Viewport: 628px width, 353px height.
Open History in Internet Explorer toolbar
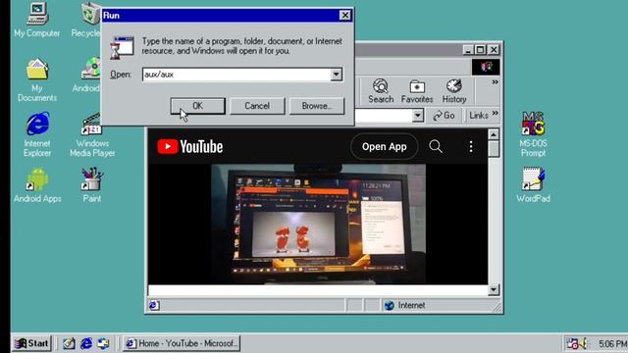click(x=453, y=91)
